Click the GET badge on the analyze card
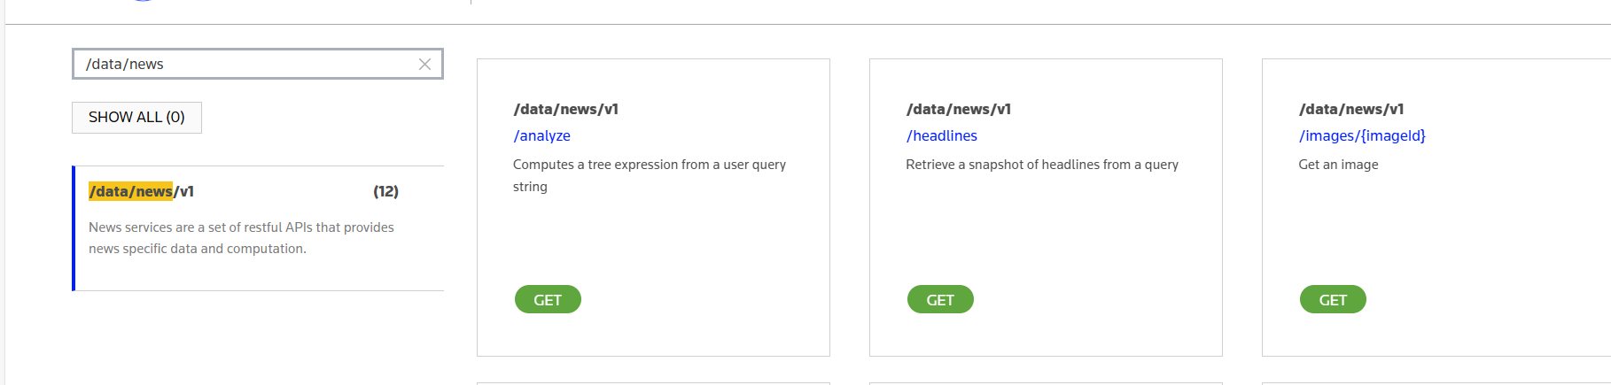The image size is (1611, 385). coord(548,300)
